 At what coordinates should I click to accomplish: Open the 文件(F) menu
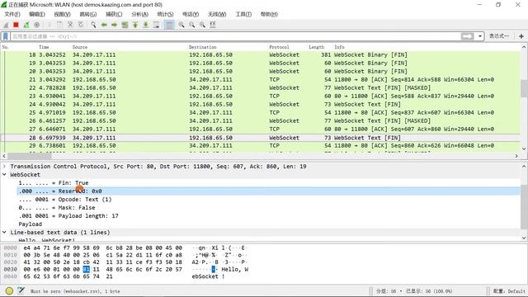click(x=12, y=14)
